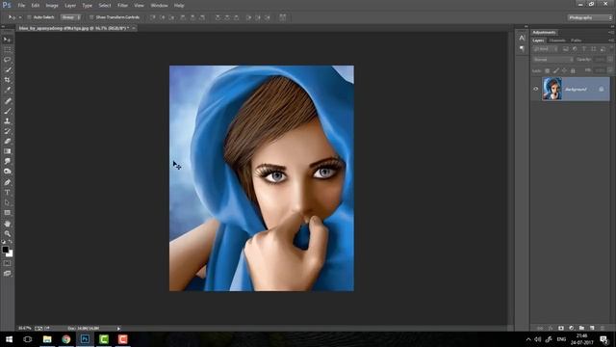The width and height of the screenshot is (616, 347).
Task: Select the Zoom tool
Action: click(x=7, y=233)
